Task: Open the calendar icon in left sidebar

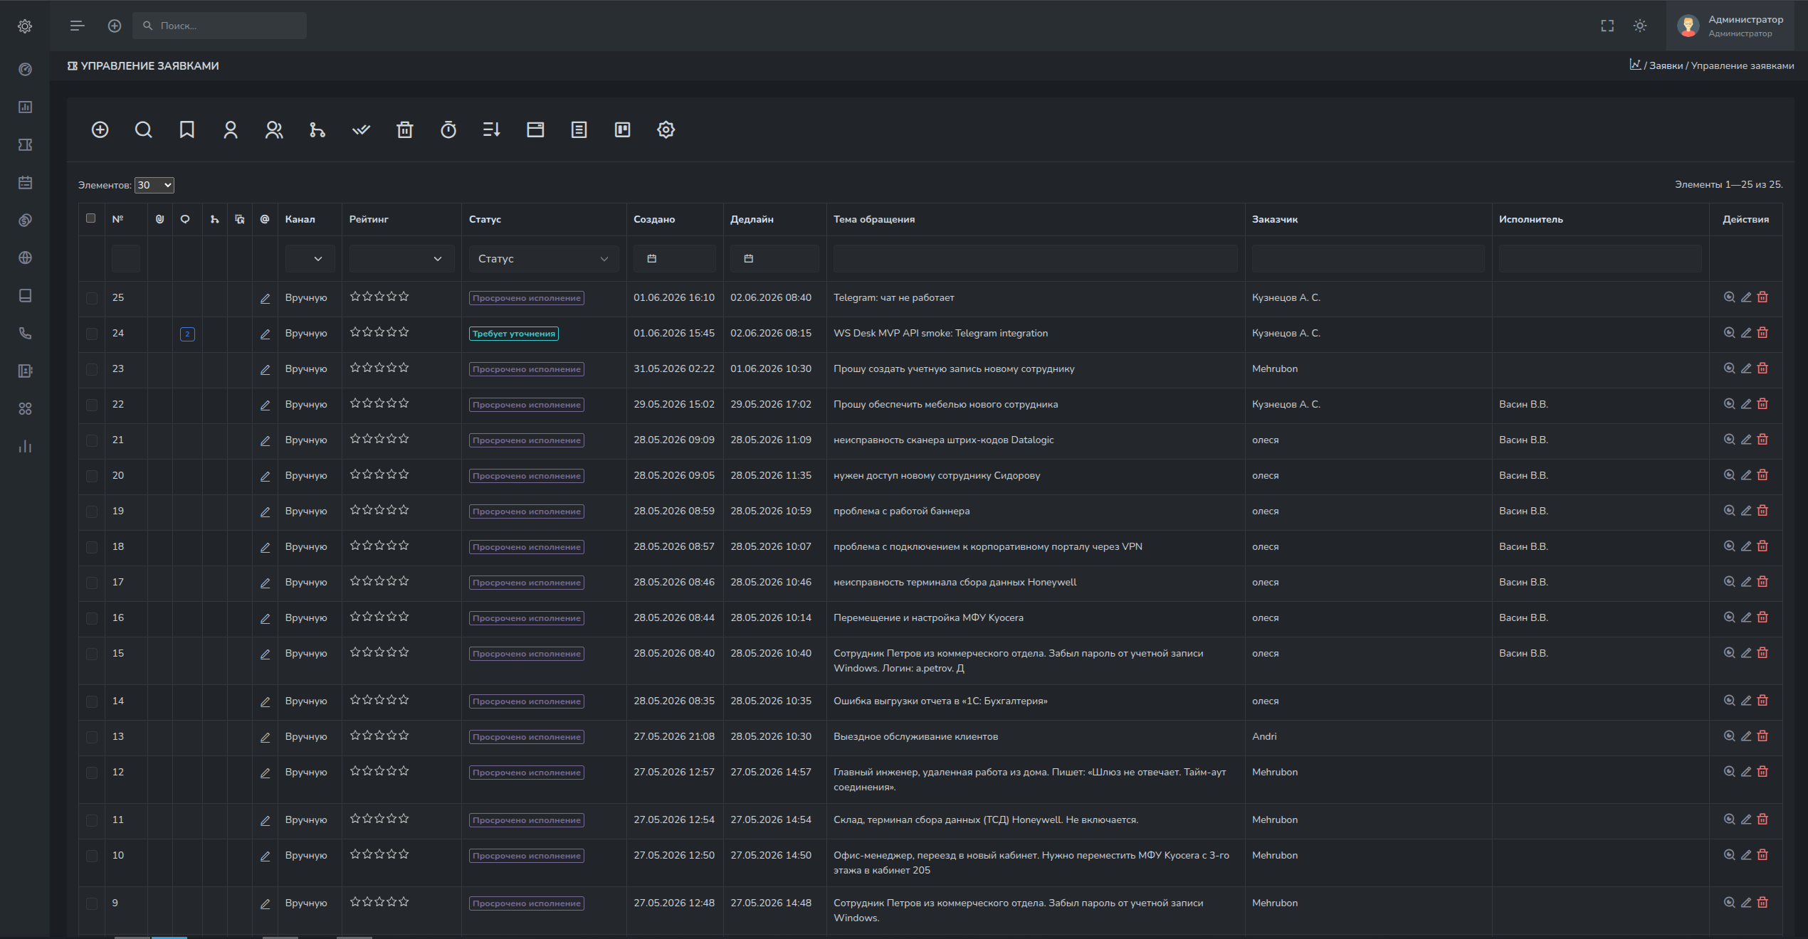Action: click(x=25, y=182)
